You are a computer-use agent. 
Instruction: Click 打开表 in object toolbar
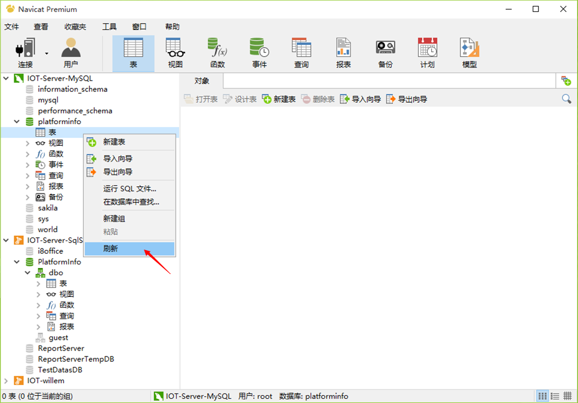[x=201, y=99]
